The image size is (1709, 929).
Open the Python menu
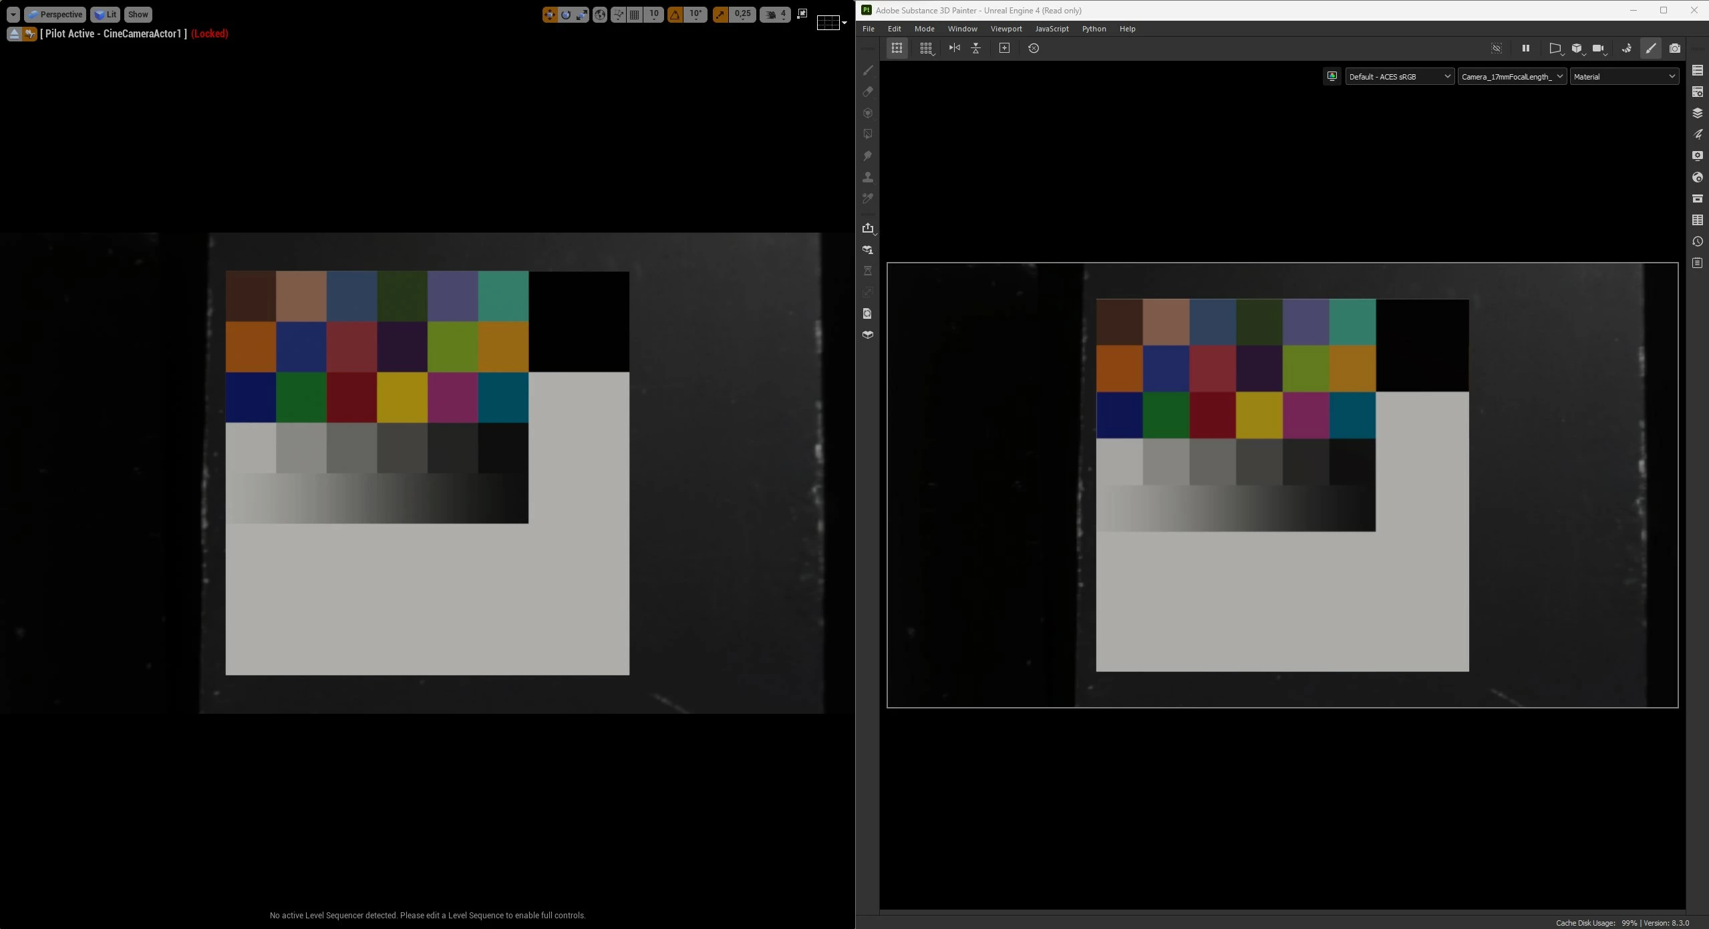pos(1094,29)
